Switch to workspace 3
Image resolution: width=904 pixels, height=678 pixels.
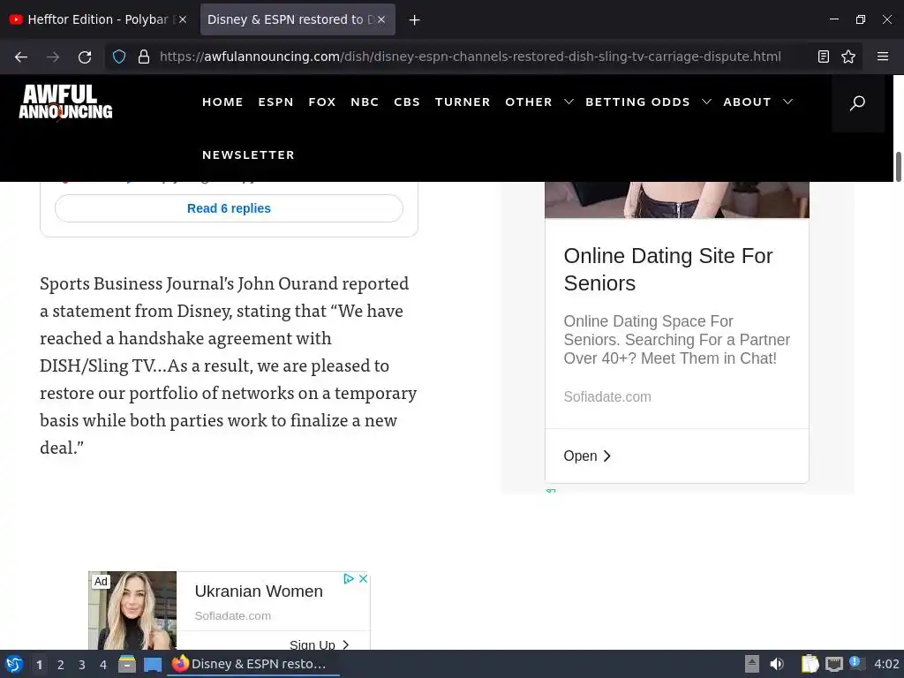(x=82, y=665)
